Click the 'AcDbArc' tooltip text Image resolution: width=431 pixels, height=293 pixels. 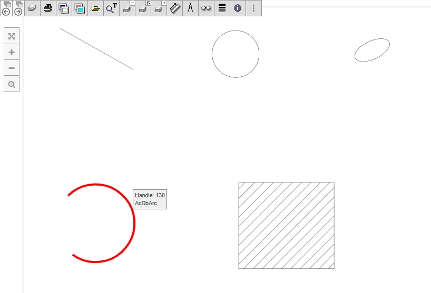pos(146,203)
